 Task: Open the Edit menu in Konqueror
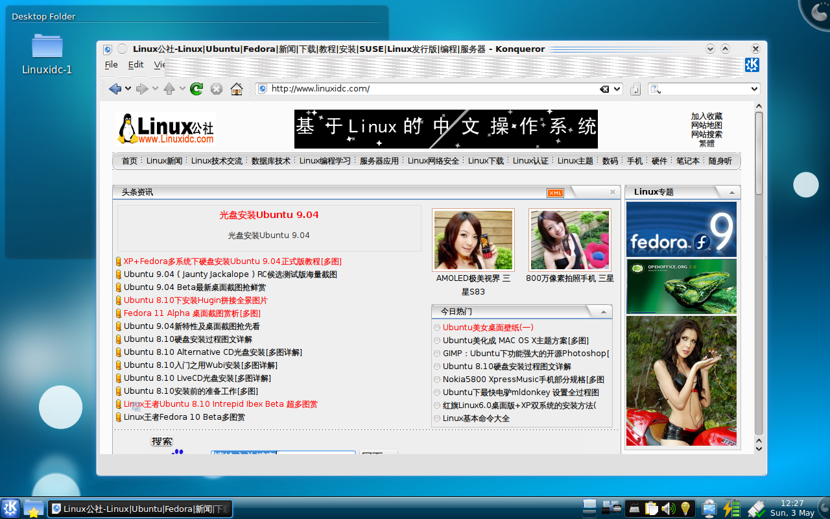(136, 64)
